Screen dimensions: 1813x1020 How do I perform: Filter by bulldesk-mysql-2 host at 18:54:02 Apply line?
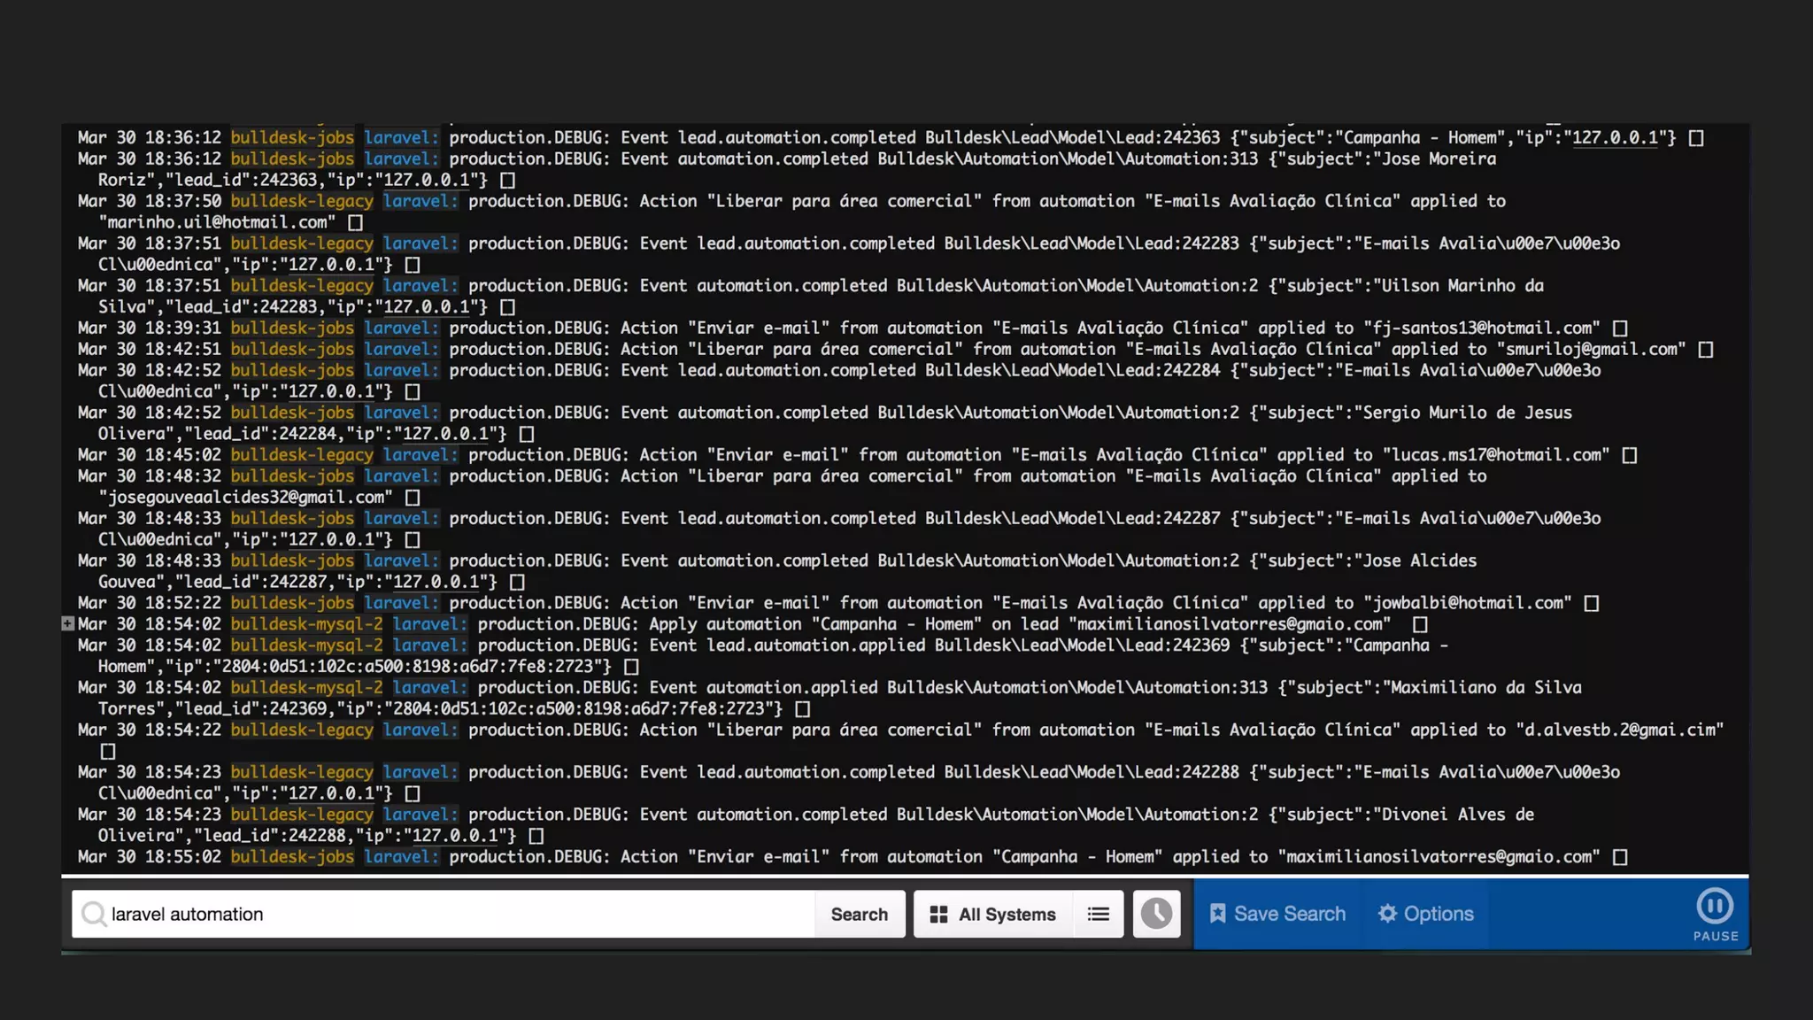click(x=306, y=624)
